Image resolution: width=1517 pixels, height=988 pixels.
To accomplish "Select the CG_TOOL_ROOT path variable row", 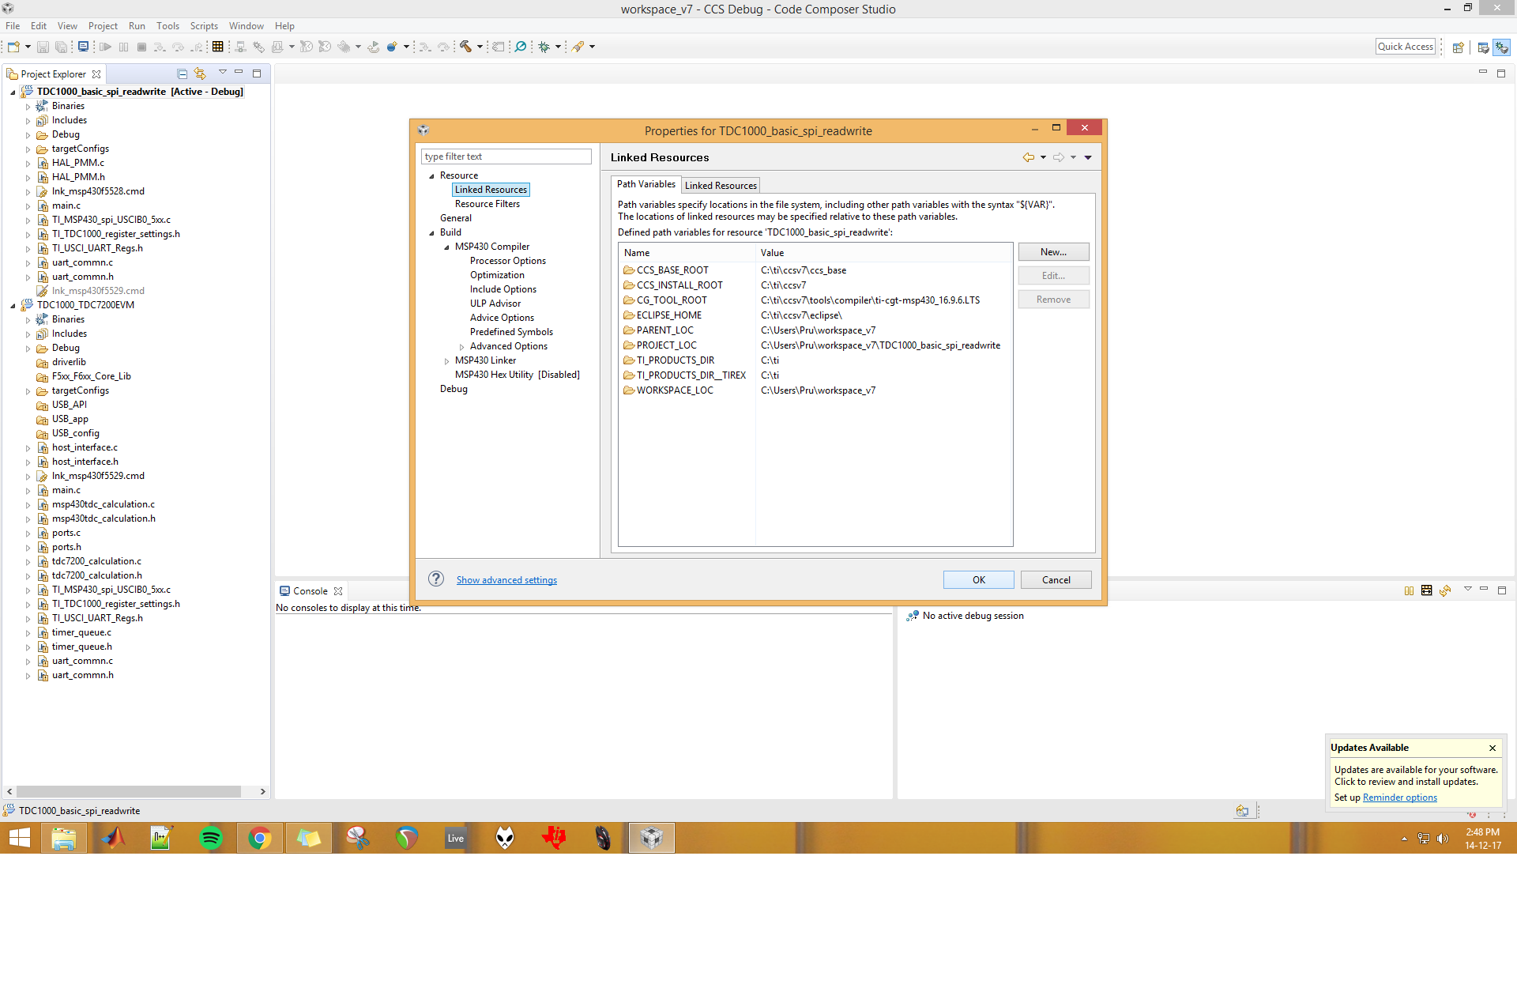I will (815, 300).
